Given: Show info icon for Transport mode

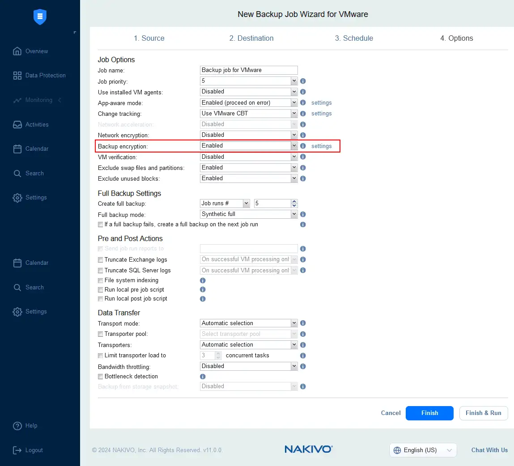Looking at the screenshot, I should point(303,323).
